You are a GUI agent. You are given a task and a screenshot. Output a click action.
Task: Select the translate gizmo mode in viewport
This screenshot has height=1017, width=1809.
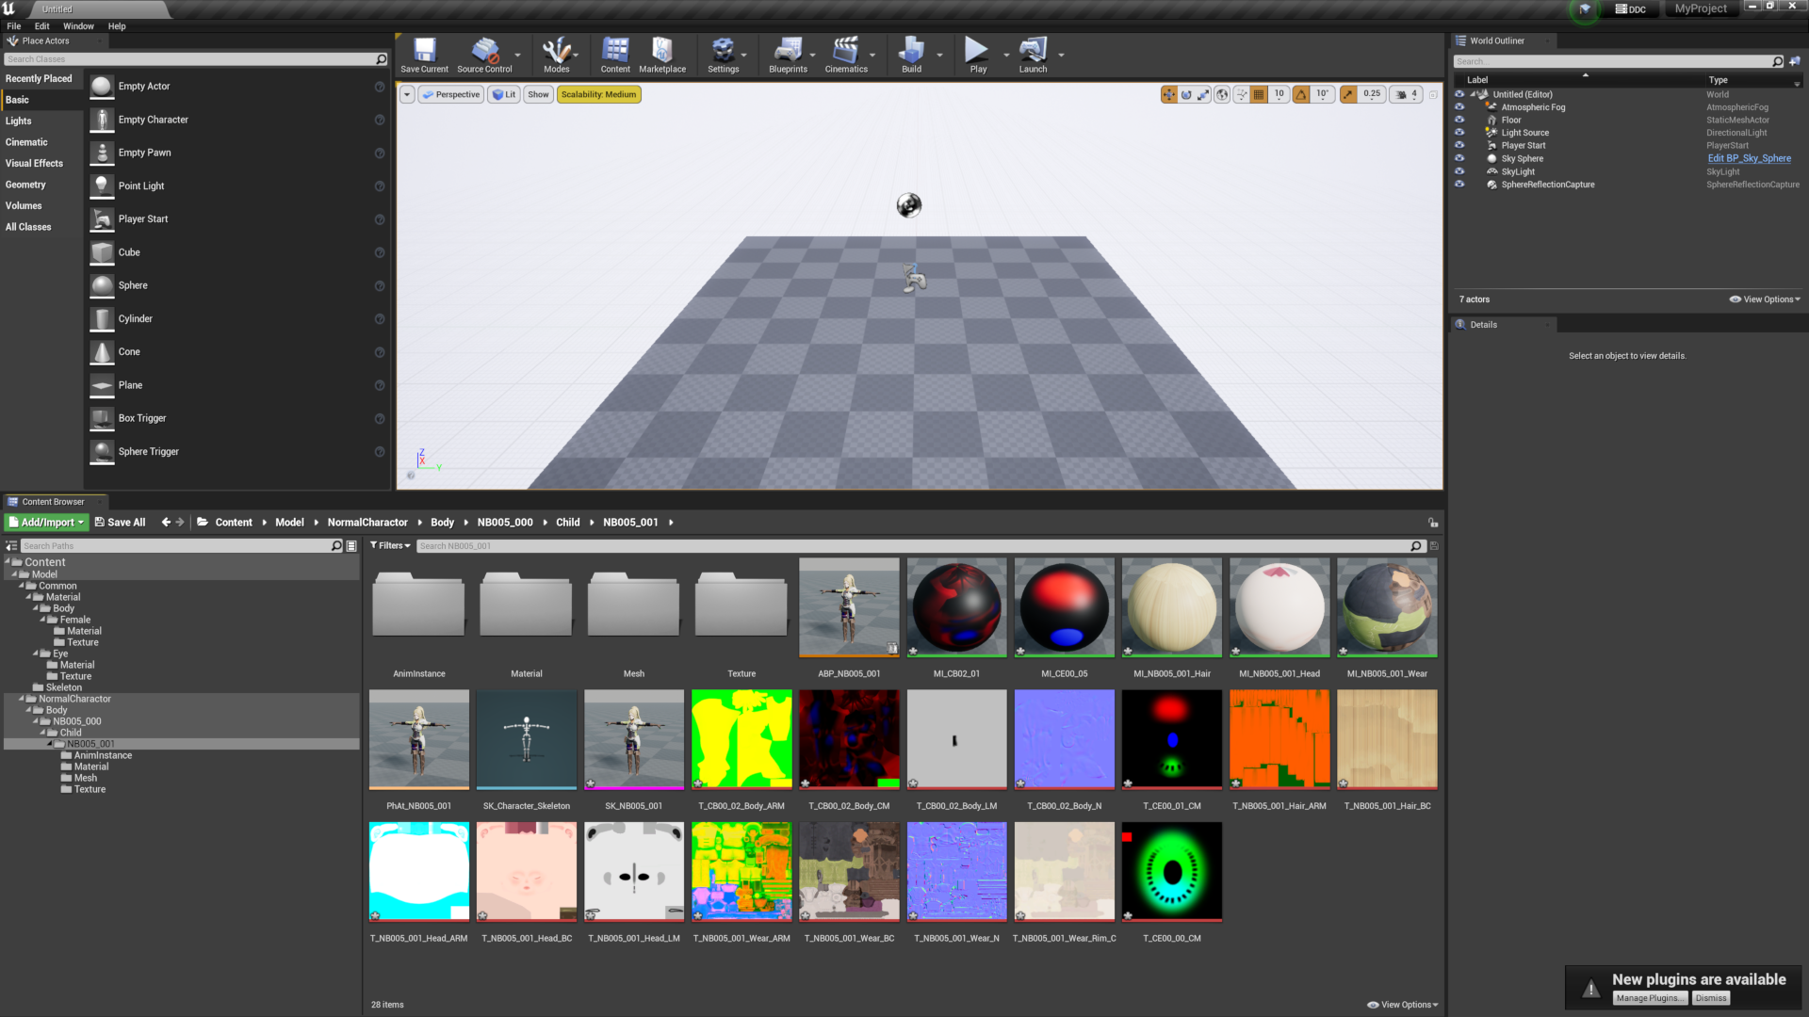pyautogui.click(x=1169, y=94)
